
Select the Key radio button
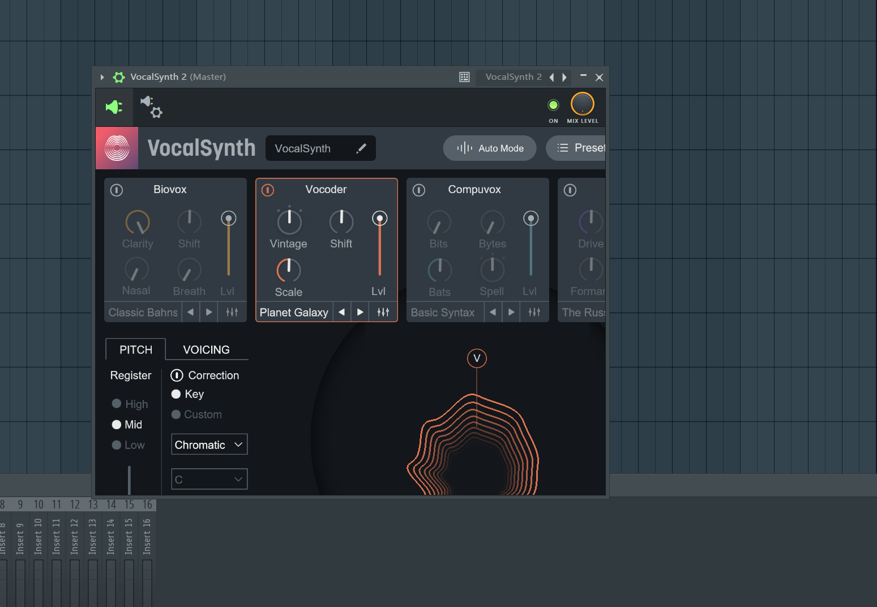click(176, 394)
